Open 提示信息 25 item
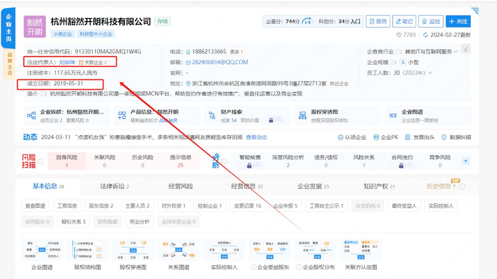497x279 pixels. pos(181,161)
